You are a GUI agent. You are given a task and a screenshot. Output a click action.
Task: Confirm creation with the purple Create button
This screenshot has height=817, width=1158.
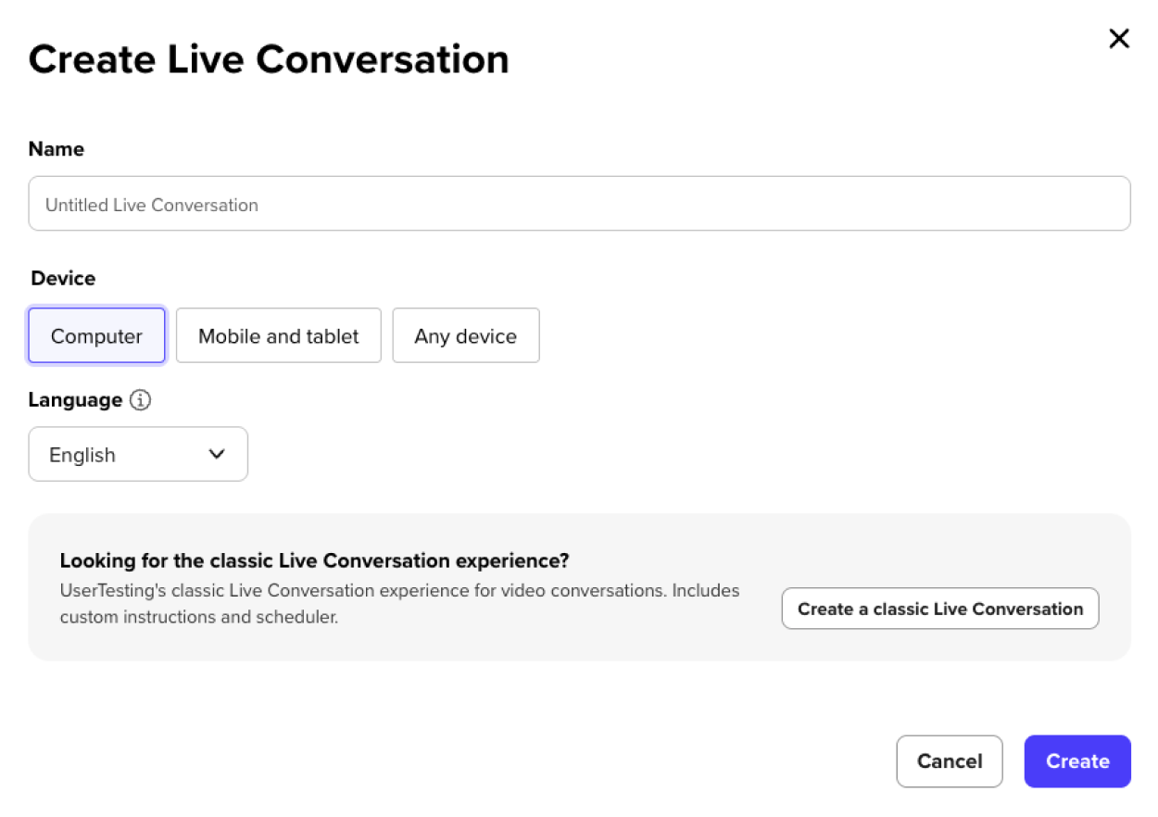click(x=1076, y=760)
